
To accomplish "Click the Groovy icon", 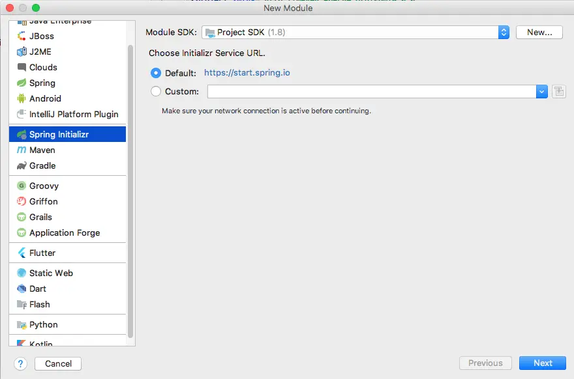I will 22,186.
